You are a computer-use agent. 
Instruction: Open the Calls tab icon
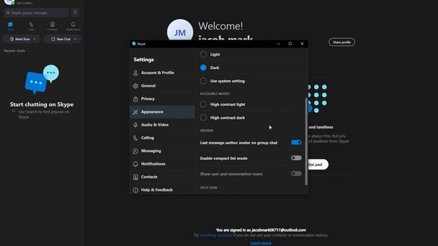(x=31, y=25)
